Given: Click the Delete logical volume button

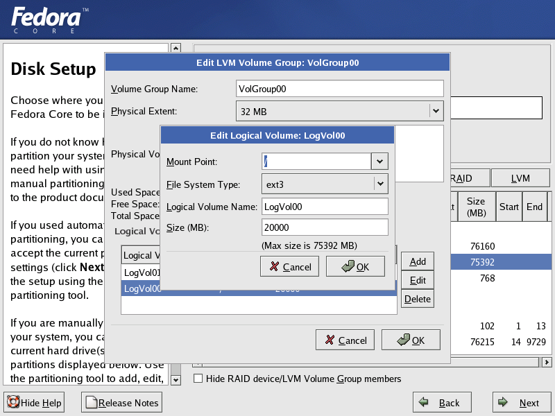Looking at the screenshot, I should [x=418, y=299].
